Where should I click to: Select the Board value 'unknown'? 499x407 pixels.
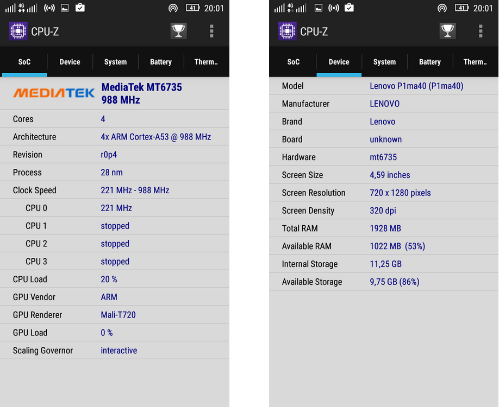[x=385, y=139]
